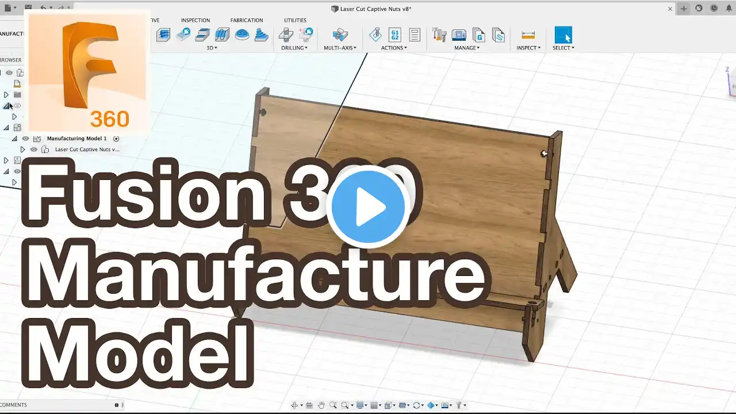
Task: Click the Drill tool icon
Action: point(286,35)
